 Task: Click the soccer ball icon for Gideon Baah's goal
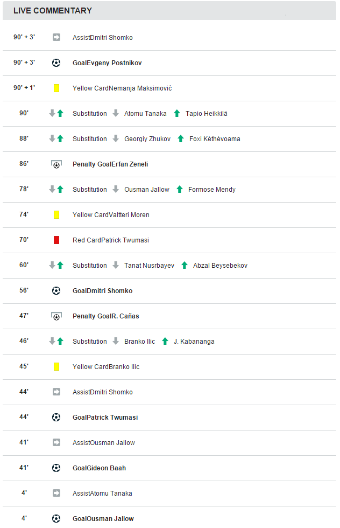[56, 468]
